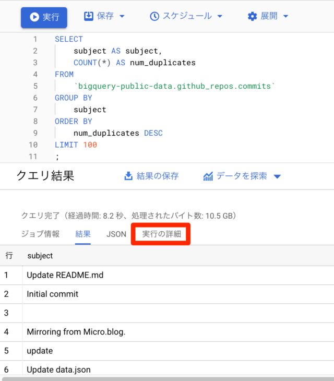Click the save icon next to 保存
Image resolution: width=334 pixels, height=381 pixels.
(89, 16)
